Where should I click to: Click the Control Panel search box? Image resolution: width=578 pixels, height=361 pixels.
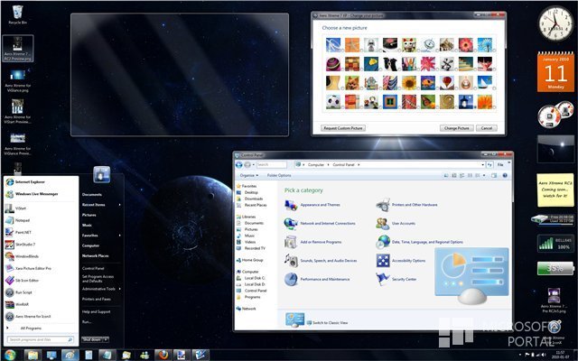[x=271, y=164]
